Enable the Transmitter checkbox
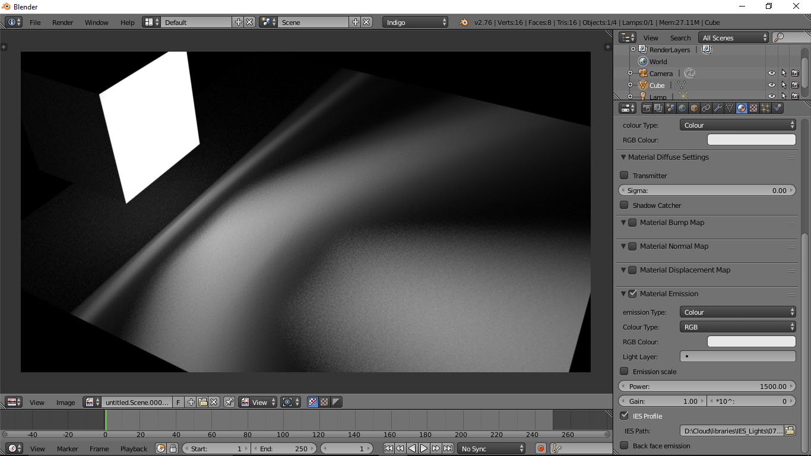The width and height of the screenshot is (811, 456). [624, 175]
